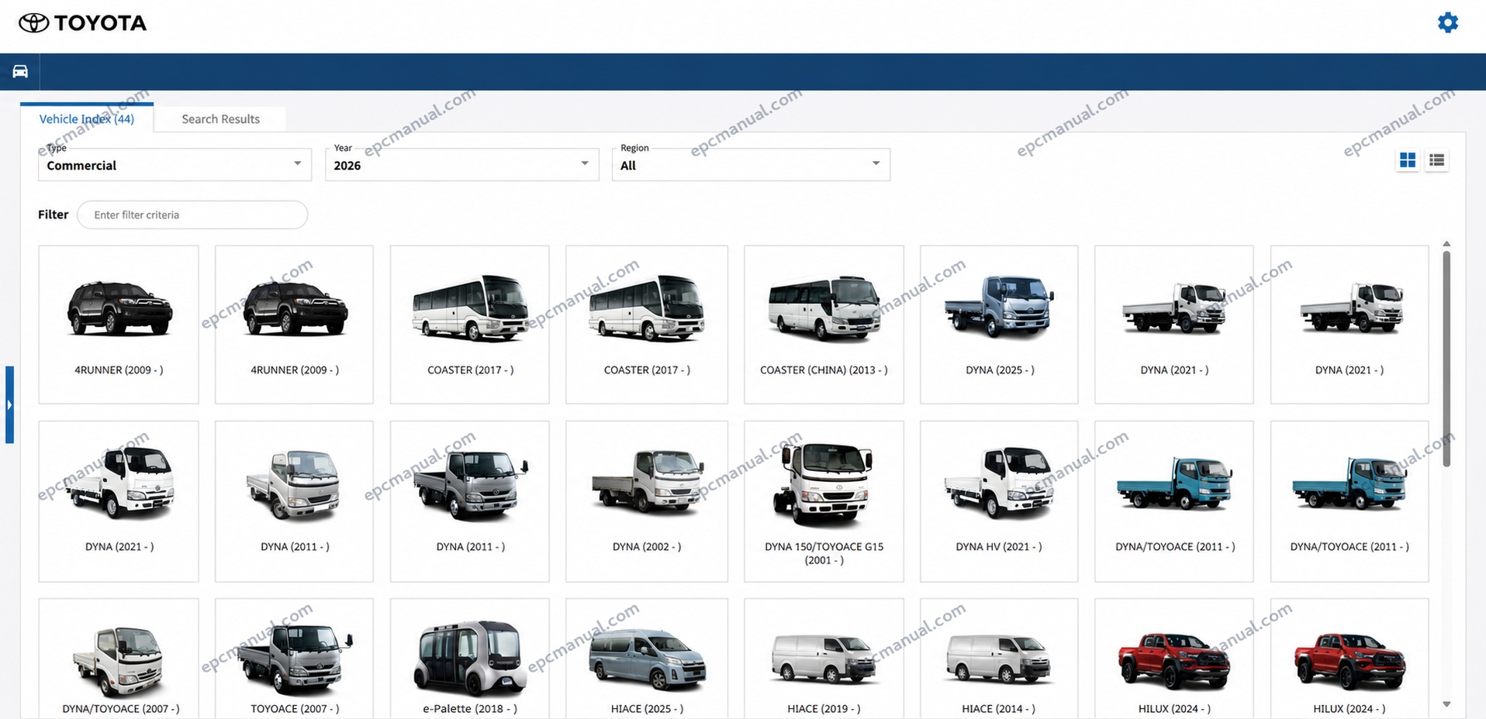Open the Year dropdown showing 2026

tap(461, 165)
